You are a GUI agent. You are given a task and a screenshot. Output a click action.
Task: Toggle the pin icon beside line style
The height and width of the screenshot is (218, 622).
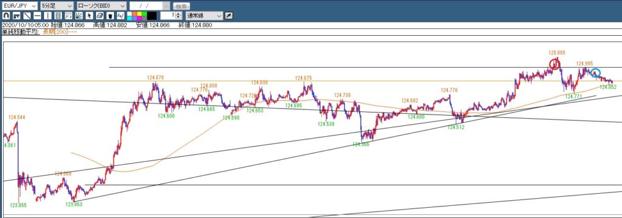(229, 15)
